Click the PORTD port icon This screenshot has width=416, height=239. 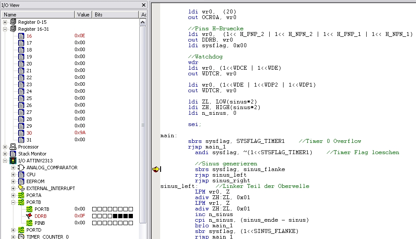pyautogui.click(x=21, y=230)
